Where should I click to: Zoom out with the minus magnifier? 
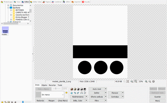[x=150, y=81]
